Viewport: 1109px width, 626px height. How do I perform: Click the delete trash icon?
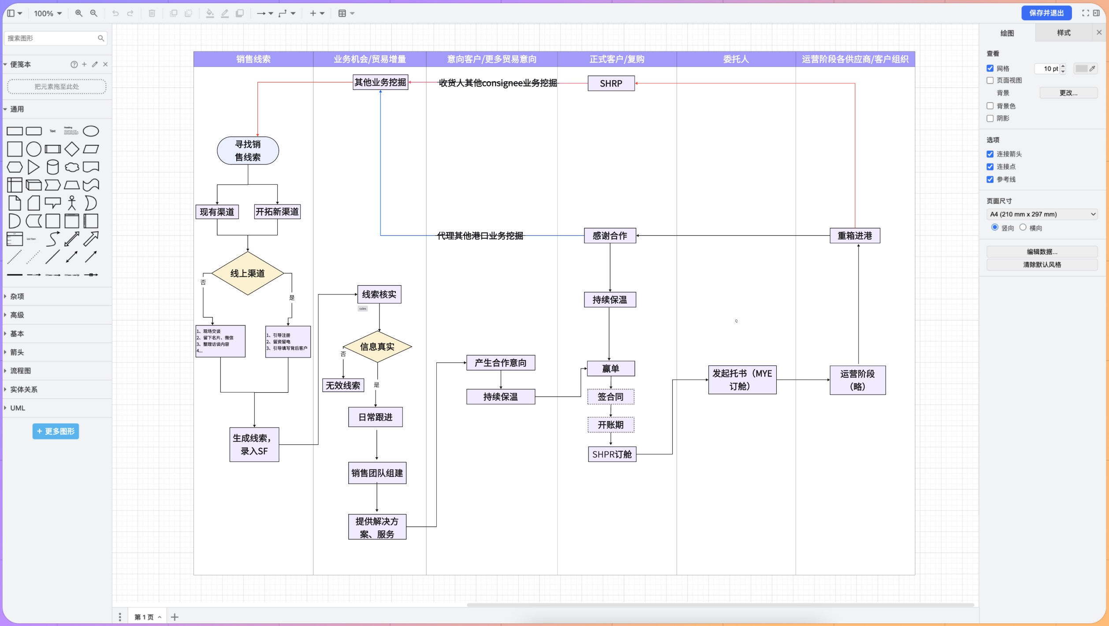pos(152,13)
